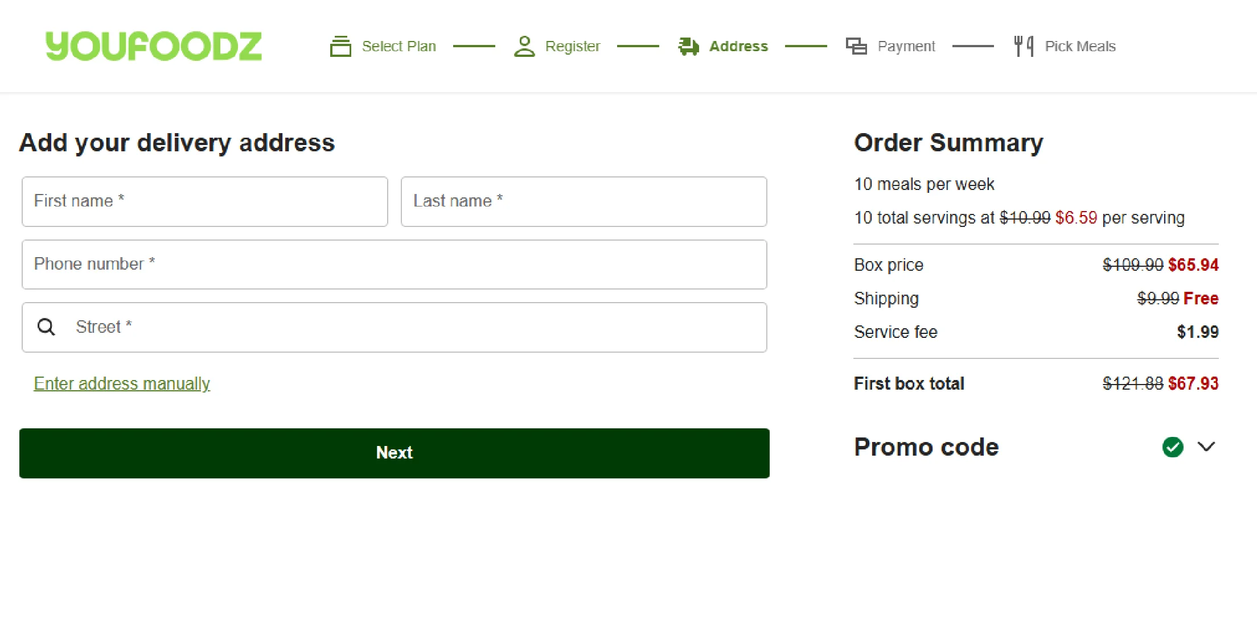Image resolution: width=1257 pixels, height=632 pixels.
Task: Click the search magnifier in Street field
Action: 46,327
